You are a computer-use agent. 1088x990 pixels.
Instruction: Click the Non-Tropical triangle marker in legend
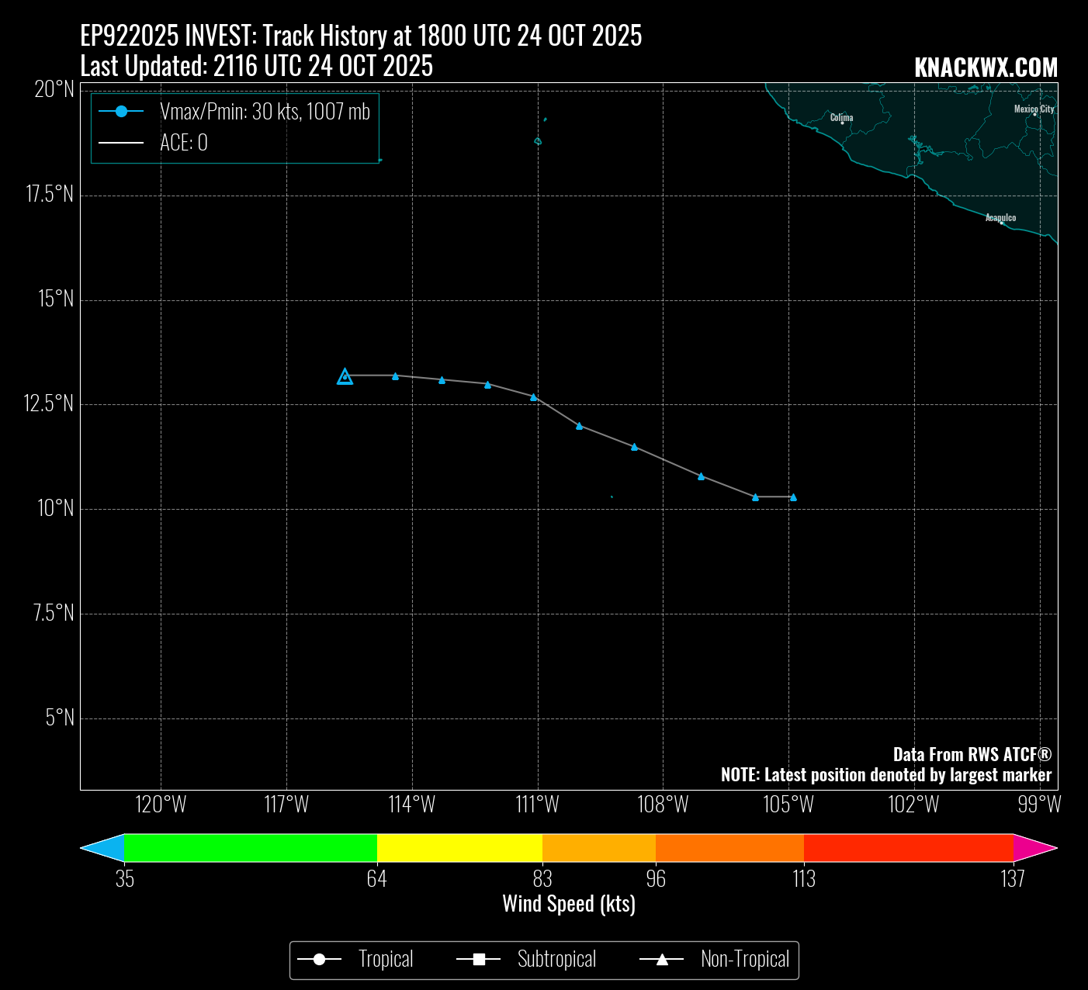click(662, 960)
